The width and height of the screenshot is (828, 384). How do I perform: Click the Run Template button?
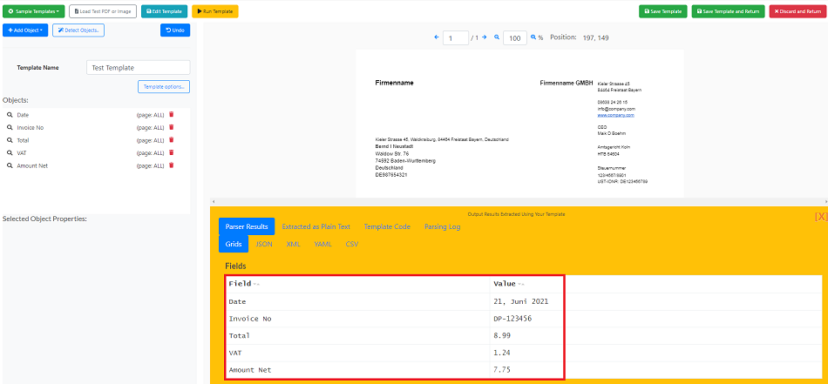coord(215,11)
